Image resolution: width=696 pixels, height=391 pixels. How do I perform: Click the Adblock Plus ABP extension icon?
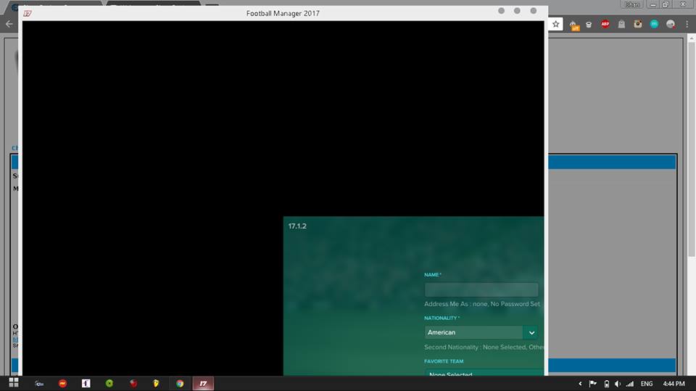[x=605, y=24]
